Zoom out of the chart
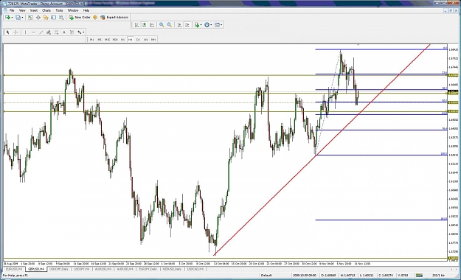Screen dimensions: 461x280 [x=170, y=25]
